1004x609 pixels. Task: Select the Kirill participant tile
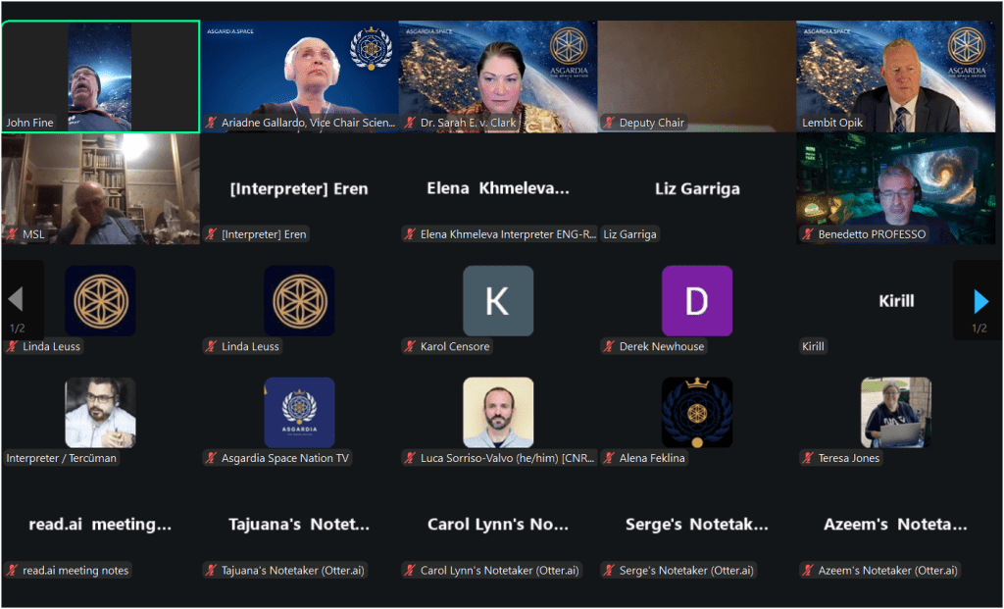click(896, 300)
